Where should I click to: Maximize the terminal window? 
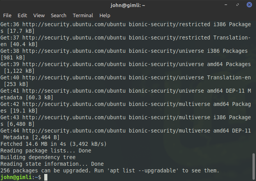coord(238,5)
